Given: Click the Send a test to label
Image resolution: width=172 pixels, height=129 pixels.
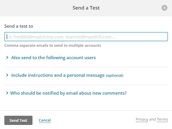Looking at the screenshot, I should (19, 26).
